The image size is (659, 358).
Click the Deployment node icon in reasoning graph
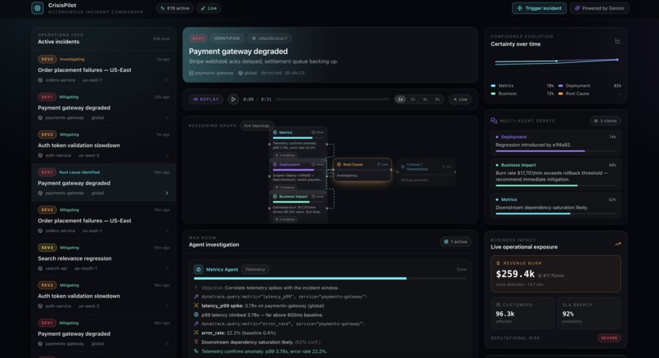275,164
